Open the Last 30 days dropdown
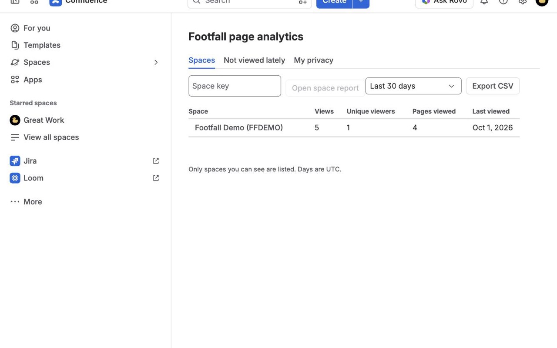Image resolution: width=557 pixels, height=348 pixels. (413, 86)
